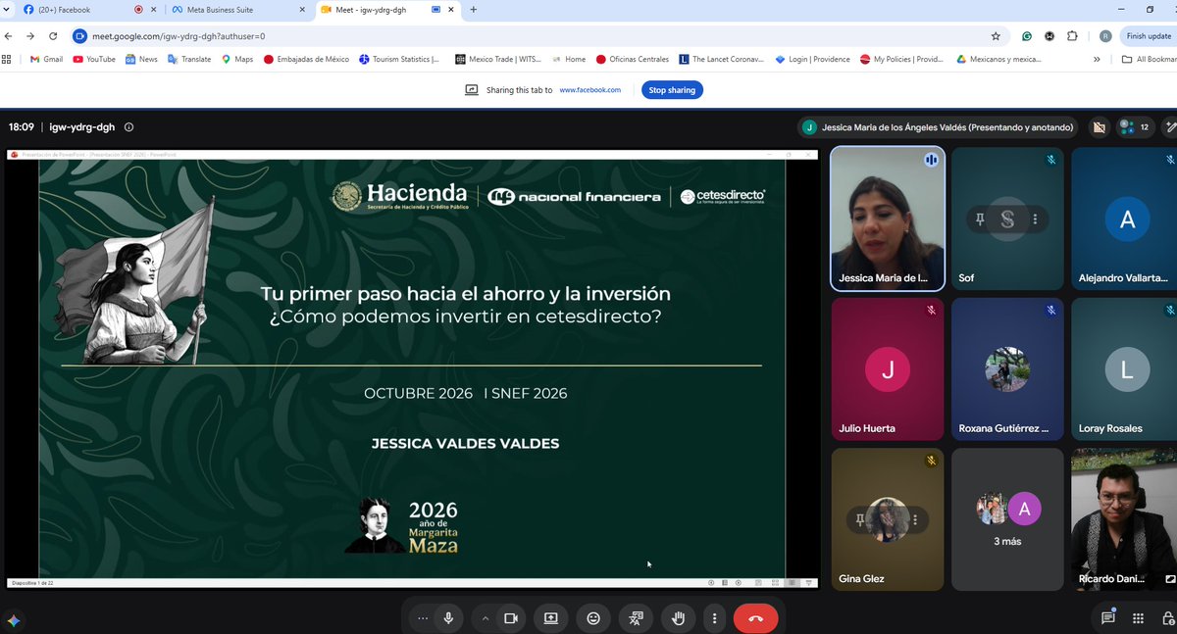Open the News bookmark

pos(140,59)
